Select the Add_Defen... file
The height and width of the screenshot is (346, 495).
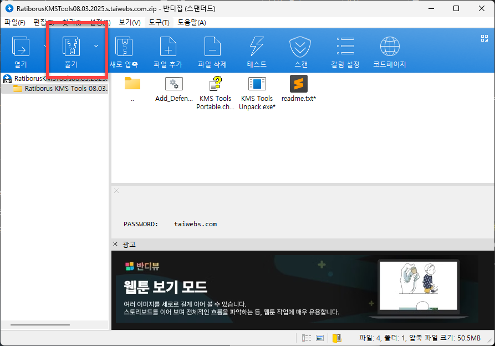(174, 89)
